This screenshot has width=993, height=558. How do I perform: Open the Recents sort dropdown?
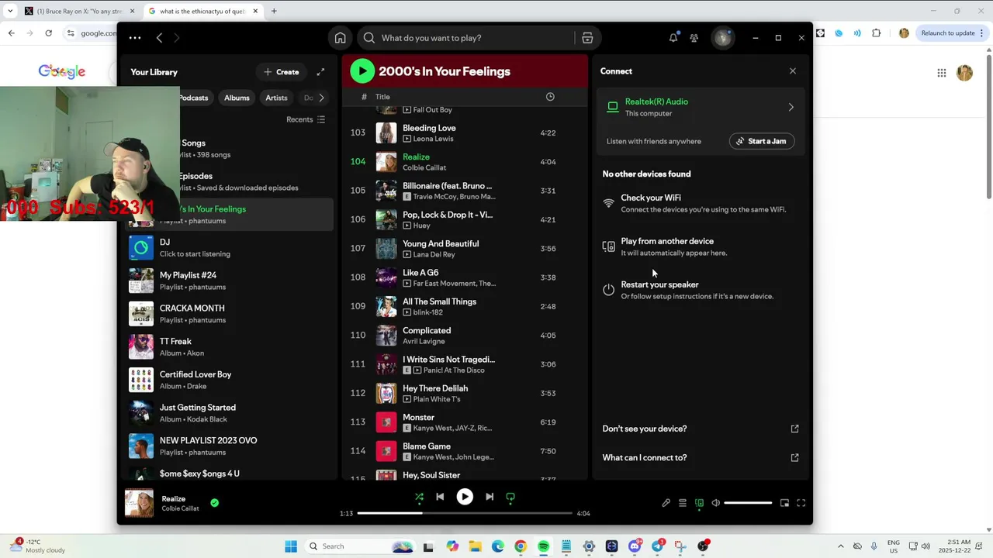click(306, 119)
